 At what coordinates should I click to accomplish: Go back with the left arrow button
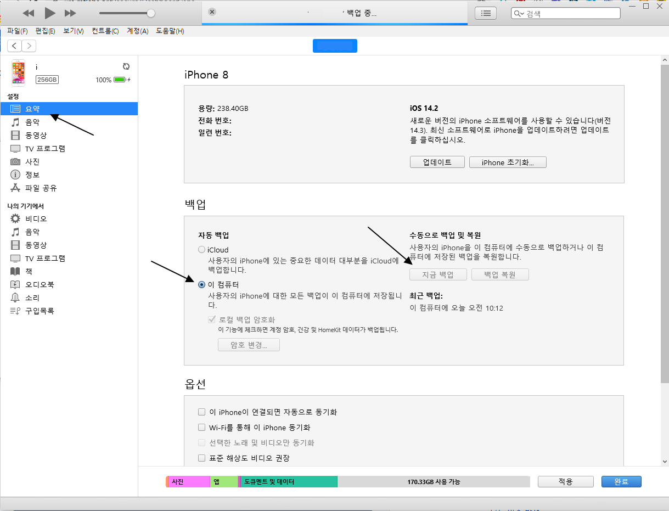click(14, 46)
